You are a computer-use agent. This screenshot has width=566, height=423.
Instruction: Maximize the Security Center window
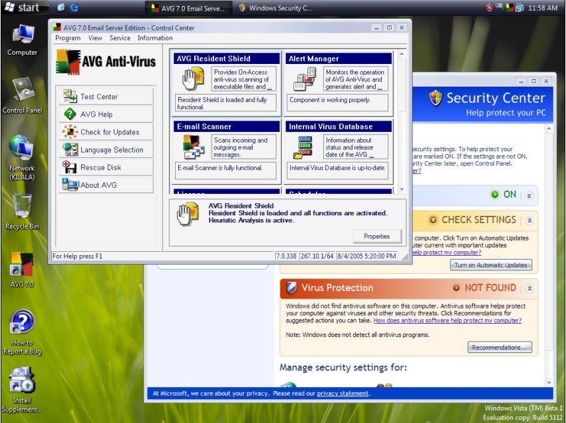(x=533, y=81)
